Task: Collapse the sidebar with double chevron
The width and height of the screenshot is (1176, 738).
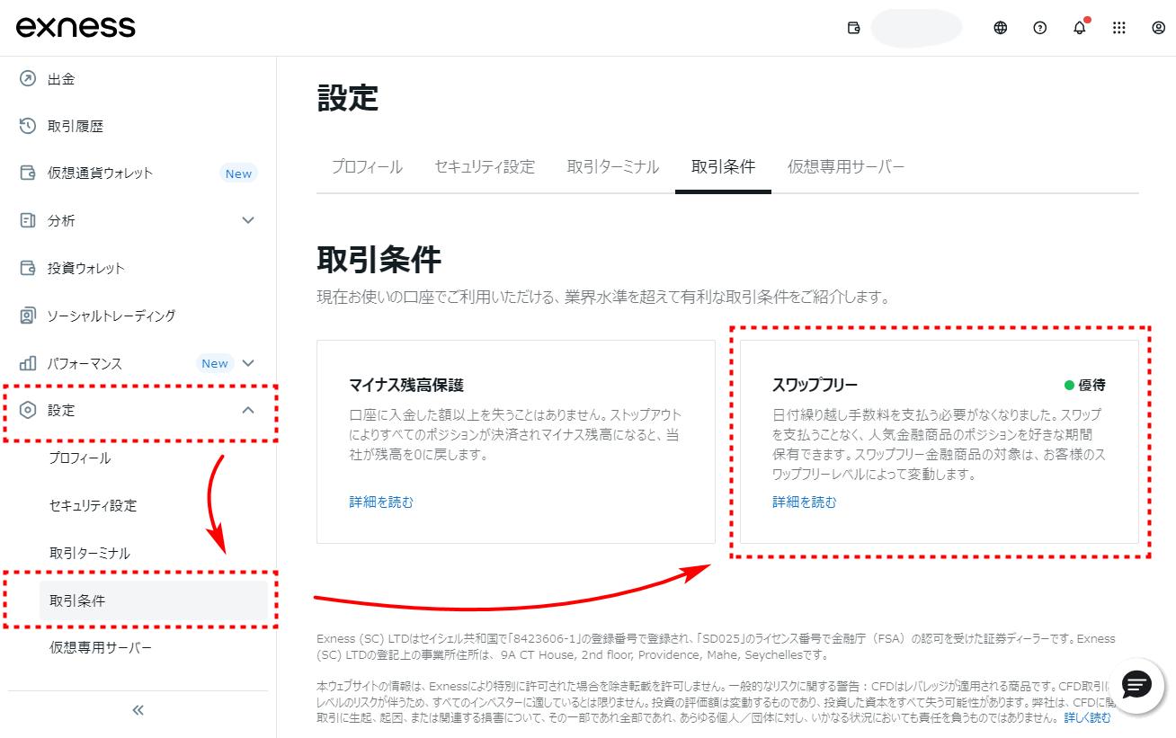Action: coord(138,710)
